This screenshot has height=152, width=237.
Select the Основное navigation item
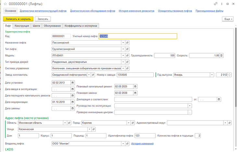click(x=10, y=11)
